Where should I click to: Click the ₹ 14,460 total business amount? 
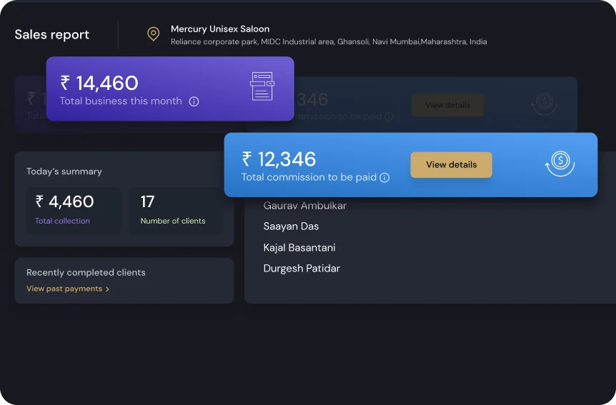point(99,83)
